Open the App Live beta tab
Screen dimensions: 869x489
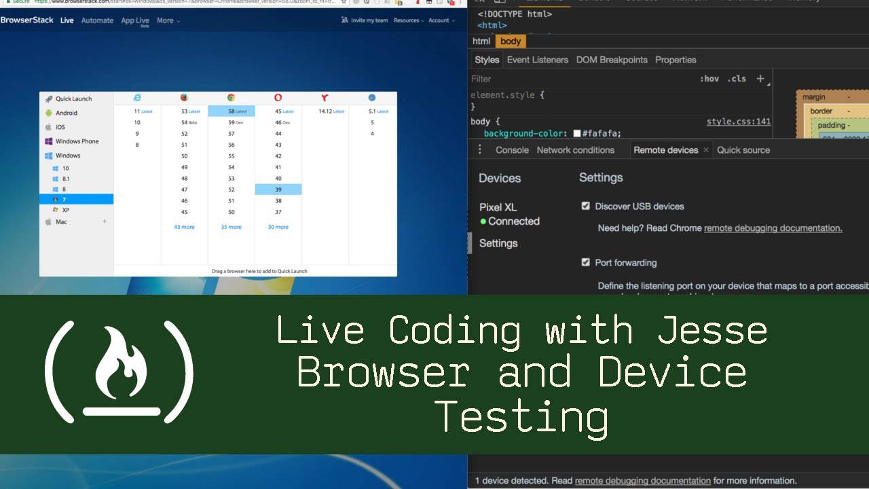coord(135,21)
